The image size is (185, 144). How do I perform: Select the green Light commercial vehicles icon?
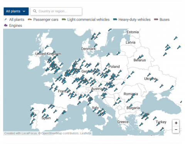[64, 20]
